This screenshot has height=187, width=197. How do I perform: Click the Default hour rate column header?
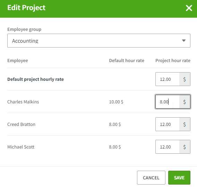(x=127, y=61)
